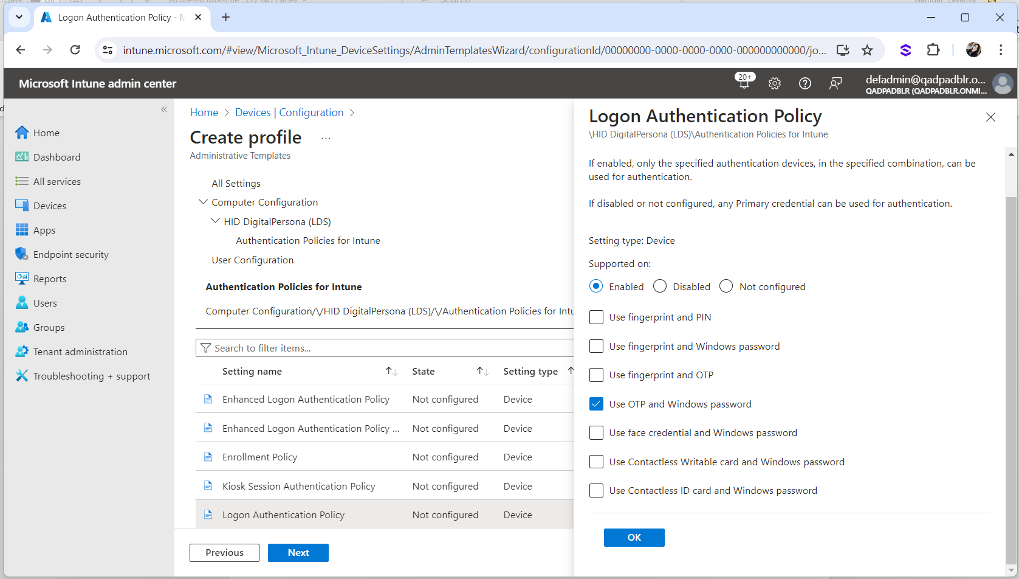The width and height of the screenshot is (1019, 579).
Task: Open portal settings gear icon
Action: click(x=774, y=83)
